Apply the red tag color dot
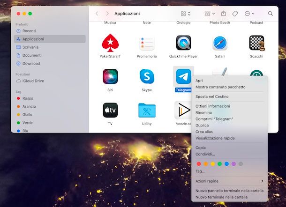 click(x=199, y=164)
